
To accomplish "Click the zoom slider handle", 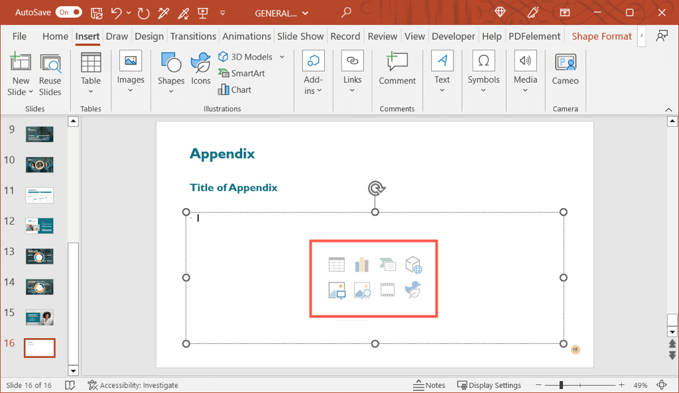I will pos(561,385).
